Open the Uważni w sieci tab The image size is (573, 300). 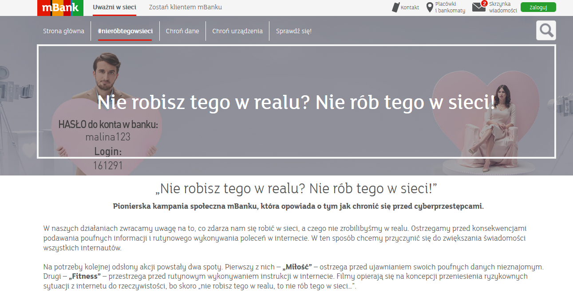click(x=115, y=7)
